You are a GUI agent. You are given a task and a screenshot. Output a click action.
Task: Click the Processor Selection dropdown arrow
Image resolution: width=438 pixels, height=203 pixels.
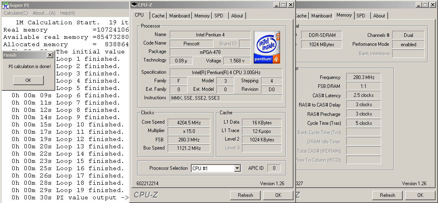point(237,168)
